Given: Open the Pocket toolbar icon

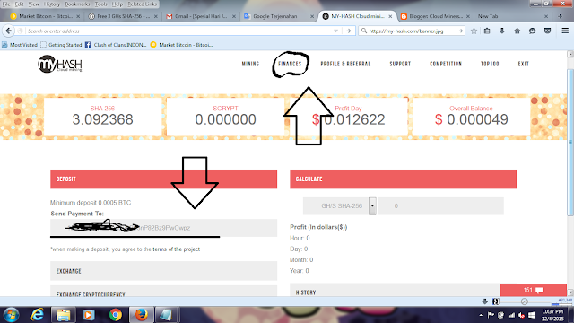Looking at the screenshot, I should (547, 31).
